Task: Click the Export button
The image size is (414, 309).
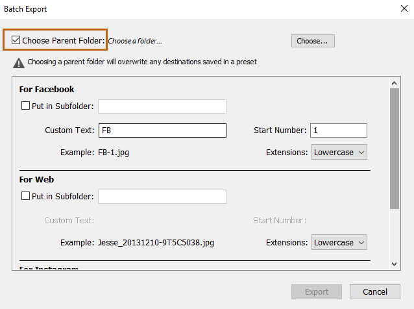Action: [x=317, y=292]
